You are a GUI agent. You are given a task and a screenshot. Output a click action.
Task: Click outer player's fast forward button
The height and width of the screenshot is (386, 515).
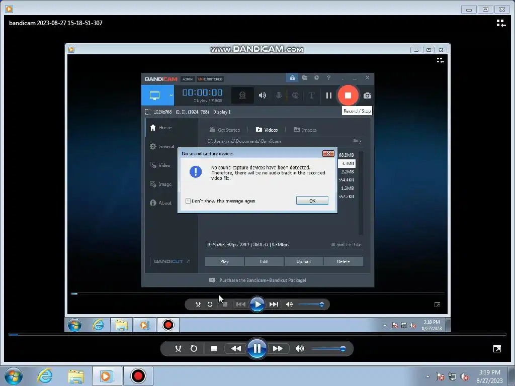278,348
